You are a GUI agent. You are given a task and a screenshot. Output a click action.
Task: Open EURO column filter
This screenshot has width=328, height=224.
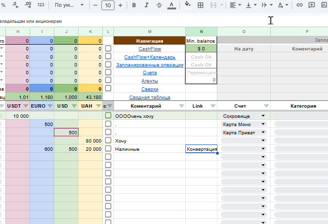pos(50,106)
